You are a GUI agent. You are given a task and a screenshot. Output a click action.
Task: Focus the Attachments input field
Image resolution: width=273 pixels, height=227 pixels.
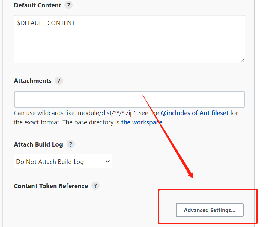pyautogui.click(x=129, y=99)
